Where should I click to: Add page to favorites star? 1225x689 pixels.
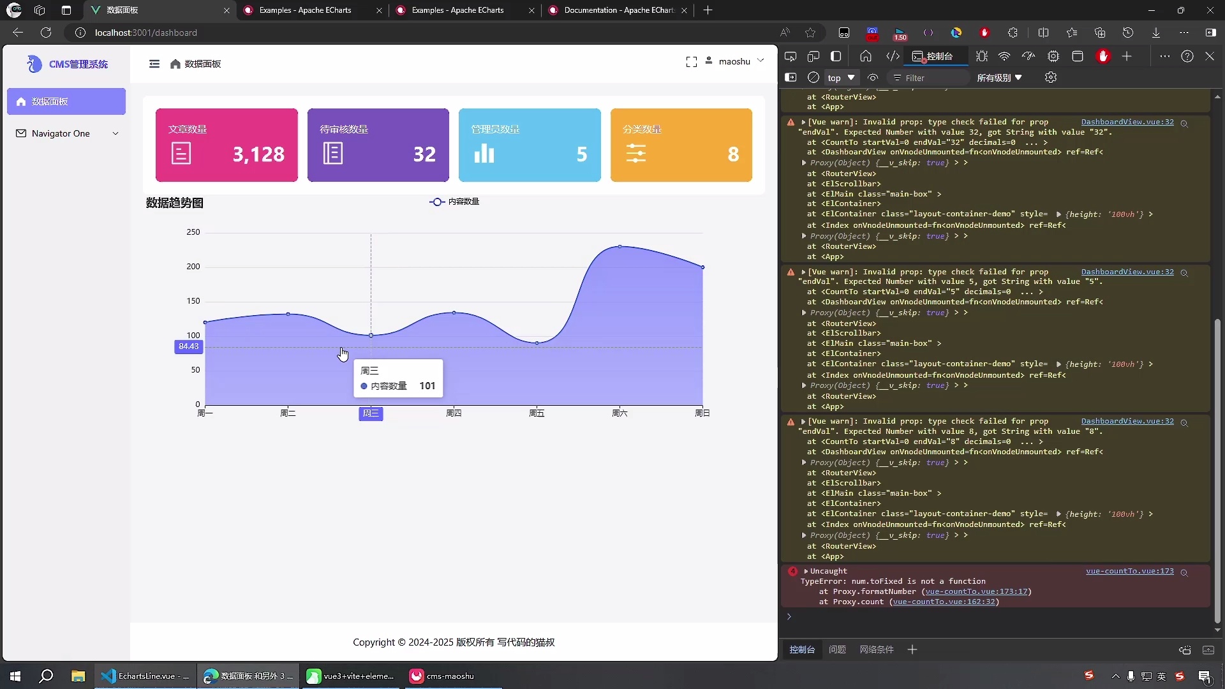click(x=810, y=33)
